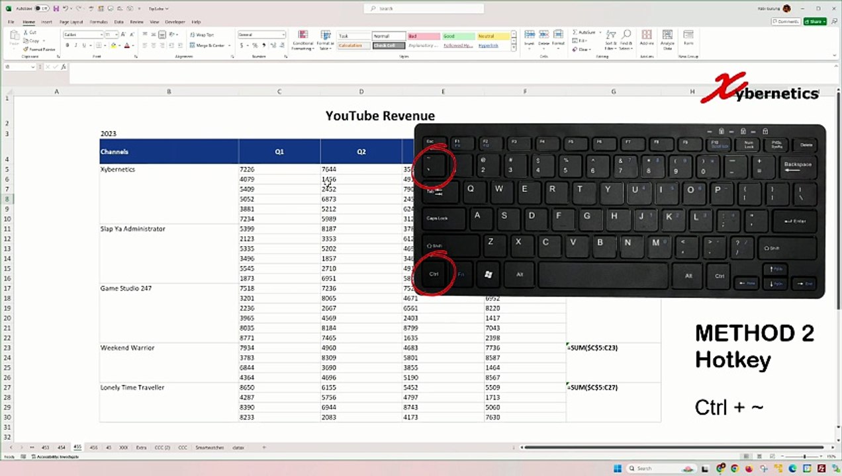Click the Form icon in New Group
This screenshot has height=476, width=842.
[x=688, y=35]
